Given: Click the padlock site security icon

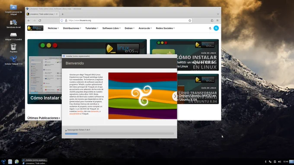Looking at the screenshot, I should tap(66, 21).
